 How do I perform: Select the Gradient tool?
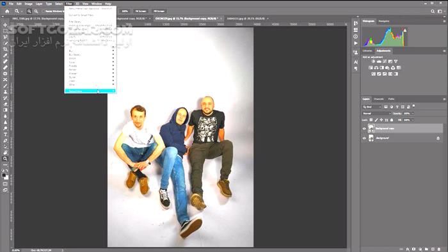5,110
